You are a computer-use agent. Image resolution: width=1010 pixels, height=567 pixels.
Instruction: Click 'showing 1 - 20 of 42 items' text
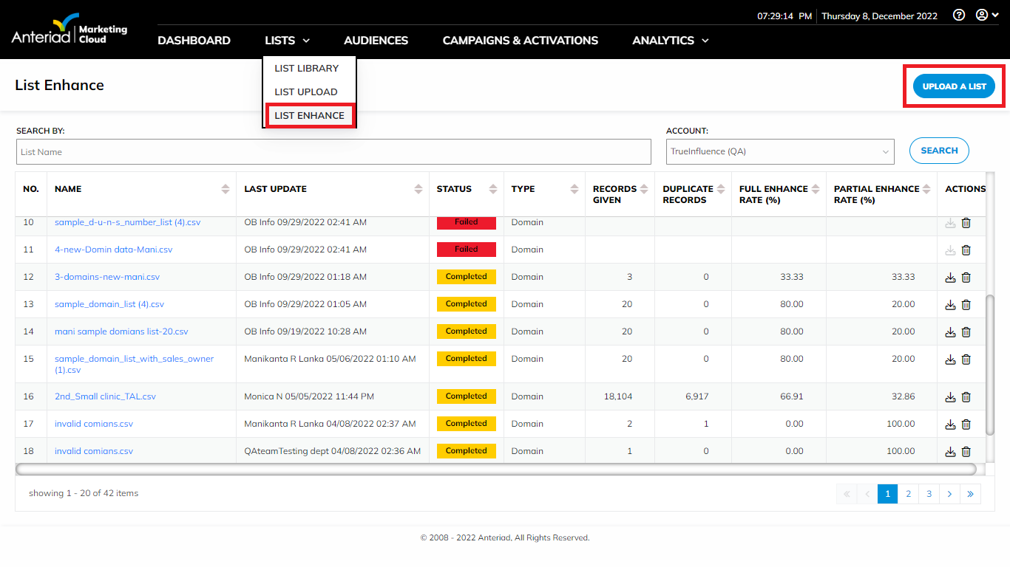(84, 493)
